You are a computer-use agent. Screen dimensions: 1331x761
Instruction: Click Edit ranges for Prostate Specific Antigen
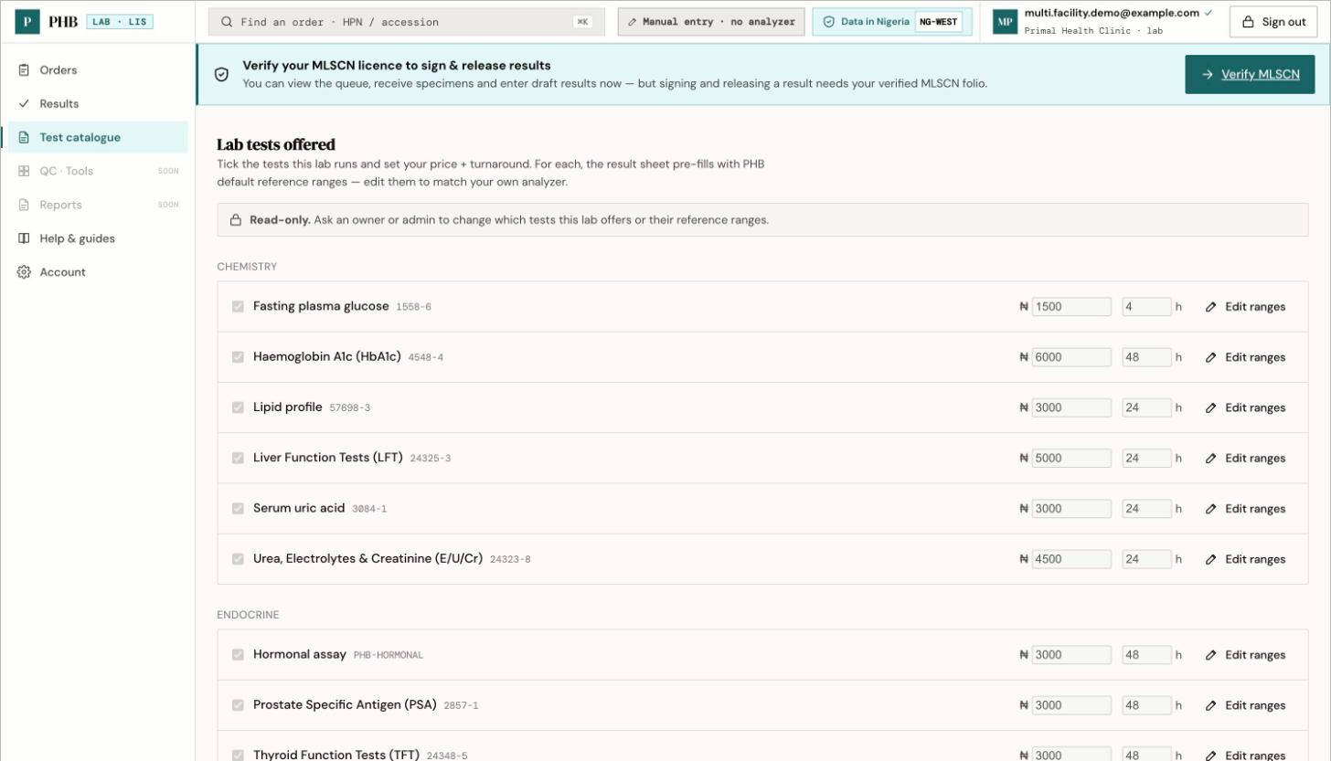(1245, 705)
